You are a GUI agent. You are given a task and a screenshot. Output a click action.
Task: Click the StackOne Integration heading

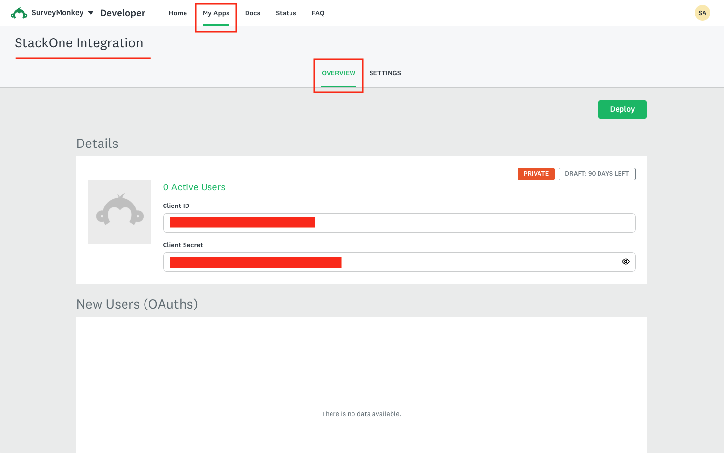coord(79,43)
